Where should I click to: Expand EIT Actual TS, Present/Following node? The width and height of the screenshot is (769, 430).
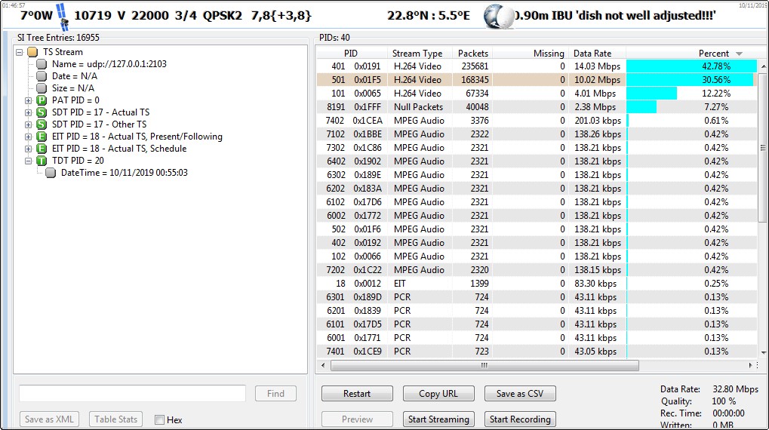click(x=29, y=137)
